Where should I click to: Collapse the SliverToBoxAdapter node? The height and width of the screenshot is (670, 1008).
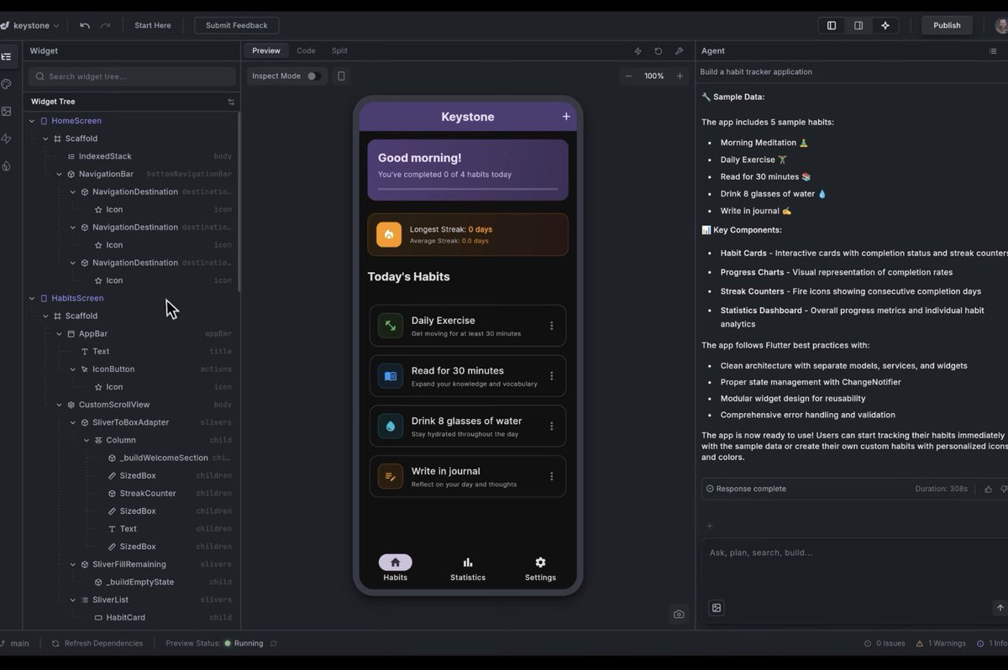tap(73, 422)
